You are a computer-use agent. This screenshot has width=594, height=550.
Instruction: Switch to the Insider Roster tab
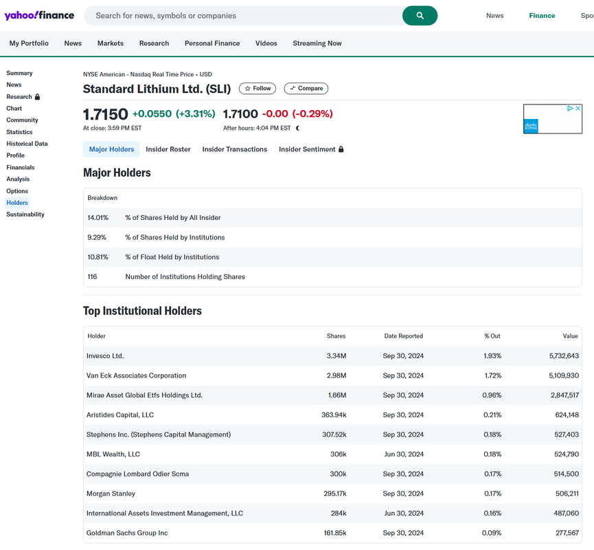click(168, 149)
